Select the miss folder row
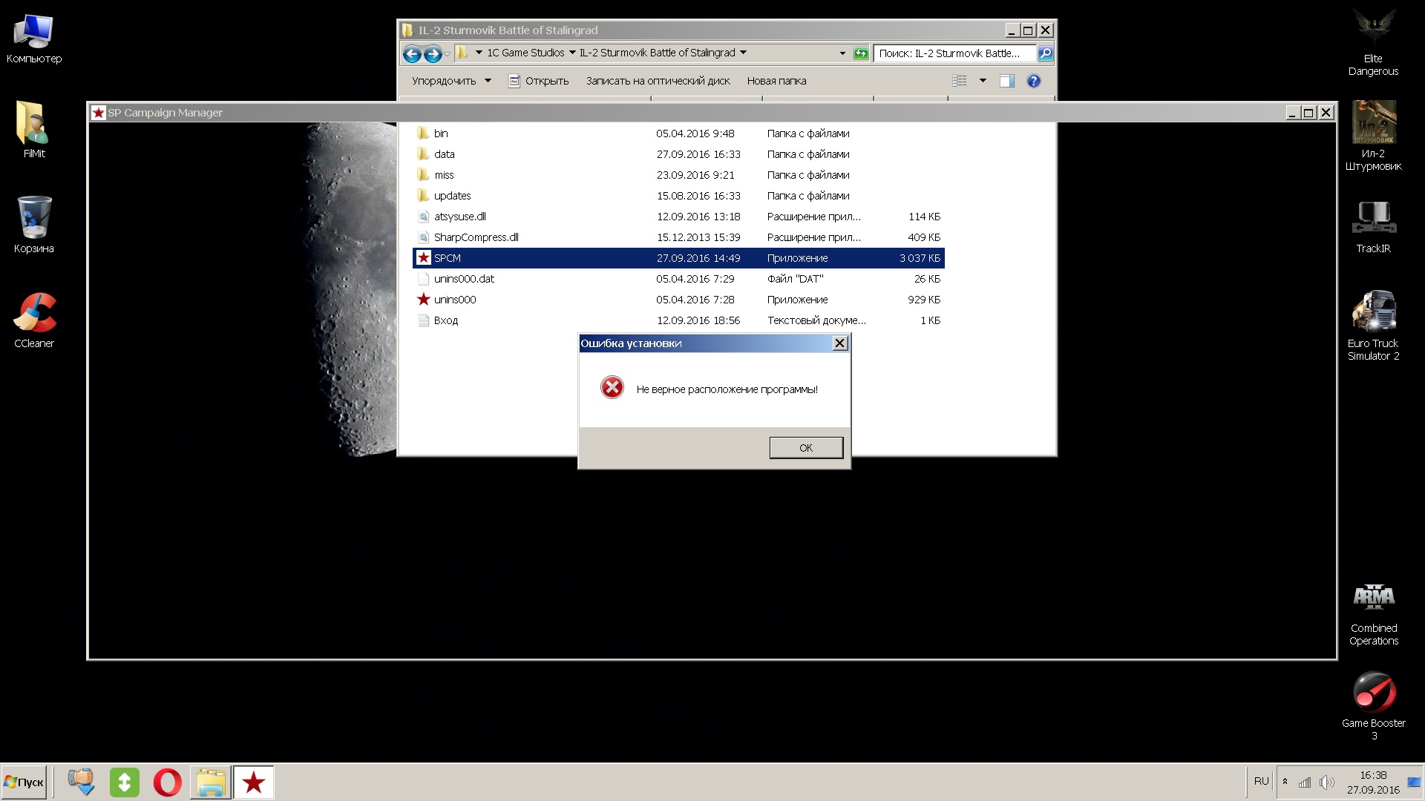The width and height of the screenshot is (1425, 801). 678,175
